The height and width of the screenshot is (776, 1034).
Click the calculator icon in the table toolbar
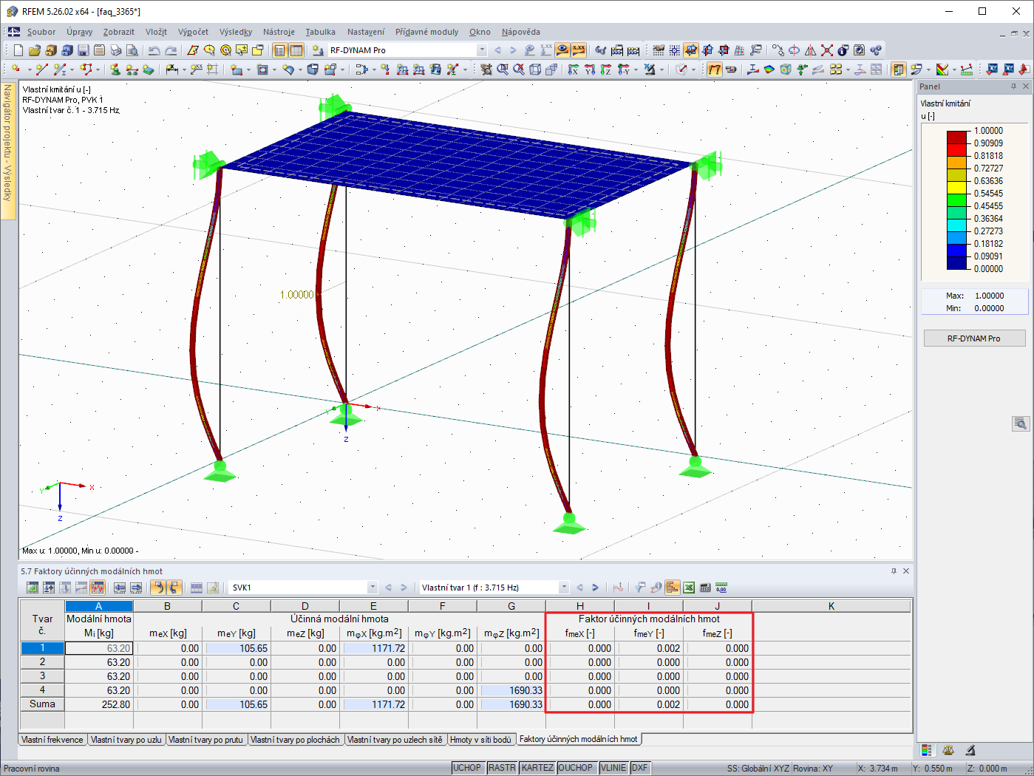click(x=705, y=588)
